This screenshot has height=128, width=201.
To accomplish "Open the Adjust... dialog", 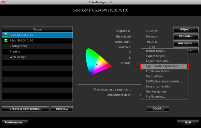I will point(186,29).
